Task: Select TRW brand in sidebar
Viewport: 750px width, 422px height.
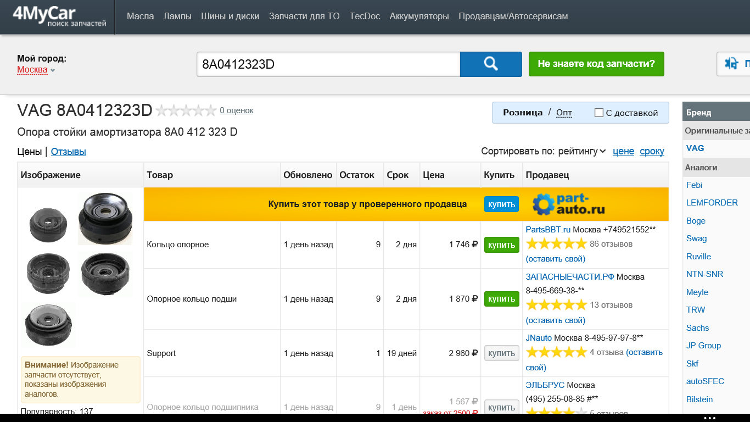Action: (x=696, y=310)
